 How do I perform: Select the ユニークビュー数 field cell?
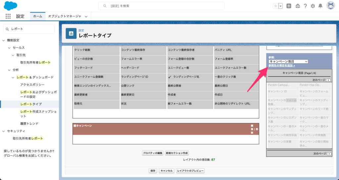click(190, 68)
